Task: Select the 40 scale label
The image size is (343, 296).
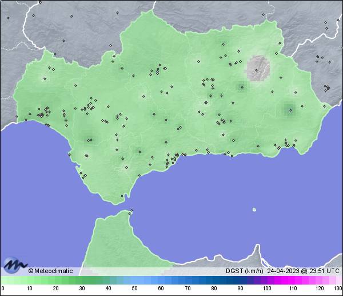Action: [x=108, y=288]
